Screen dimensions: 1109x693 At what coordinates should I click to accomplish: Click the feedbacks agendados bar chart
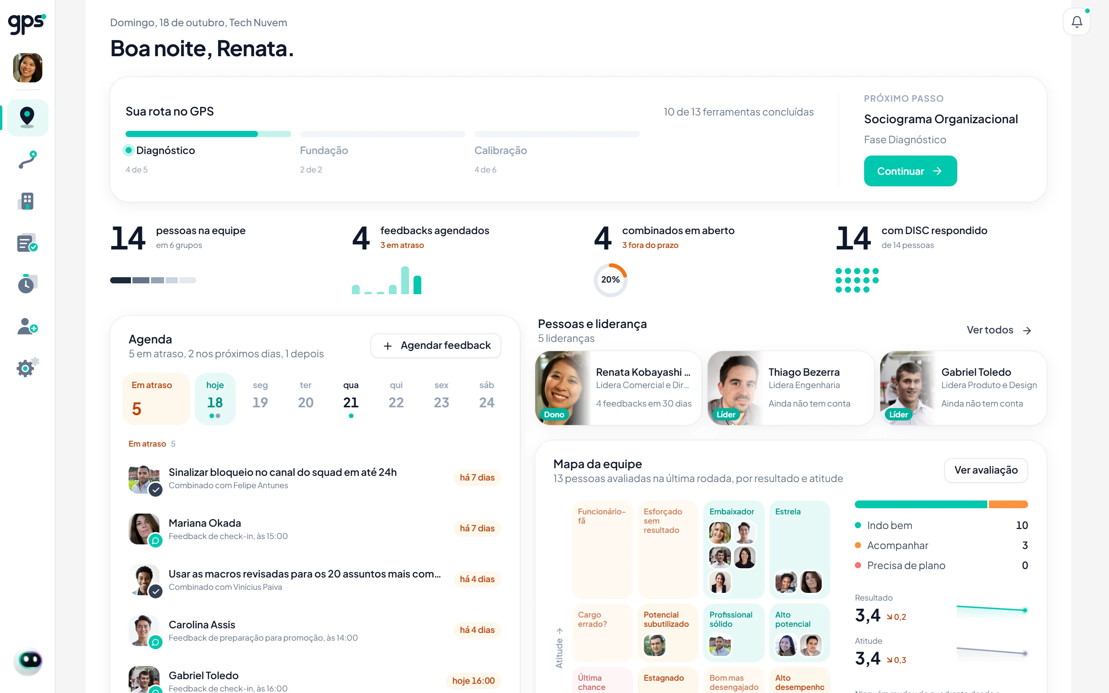point(386,280)
